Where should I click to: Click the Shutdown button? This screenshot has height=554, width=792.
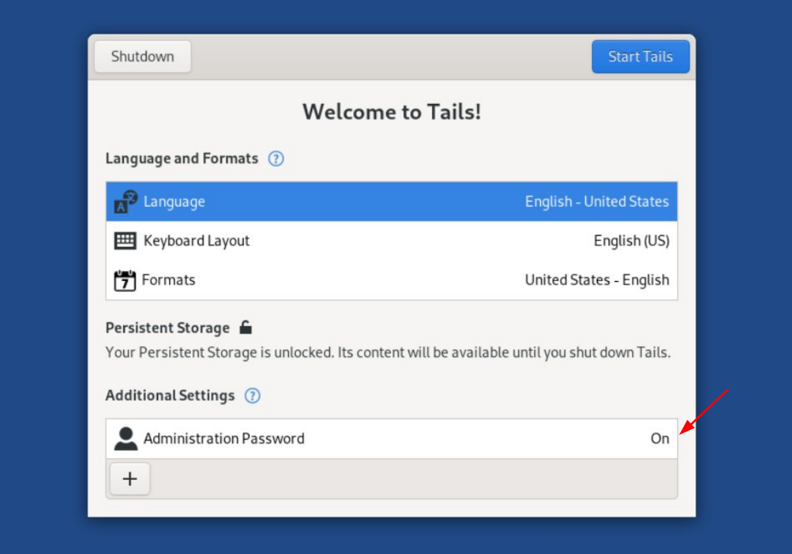[142, 57]
